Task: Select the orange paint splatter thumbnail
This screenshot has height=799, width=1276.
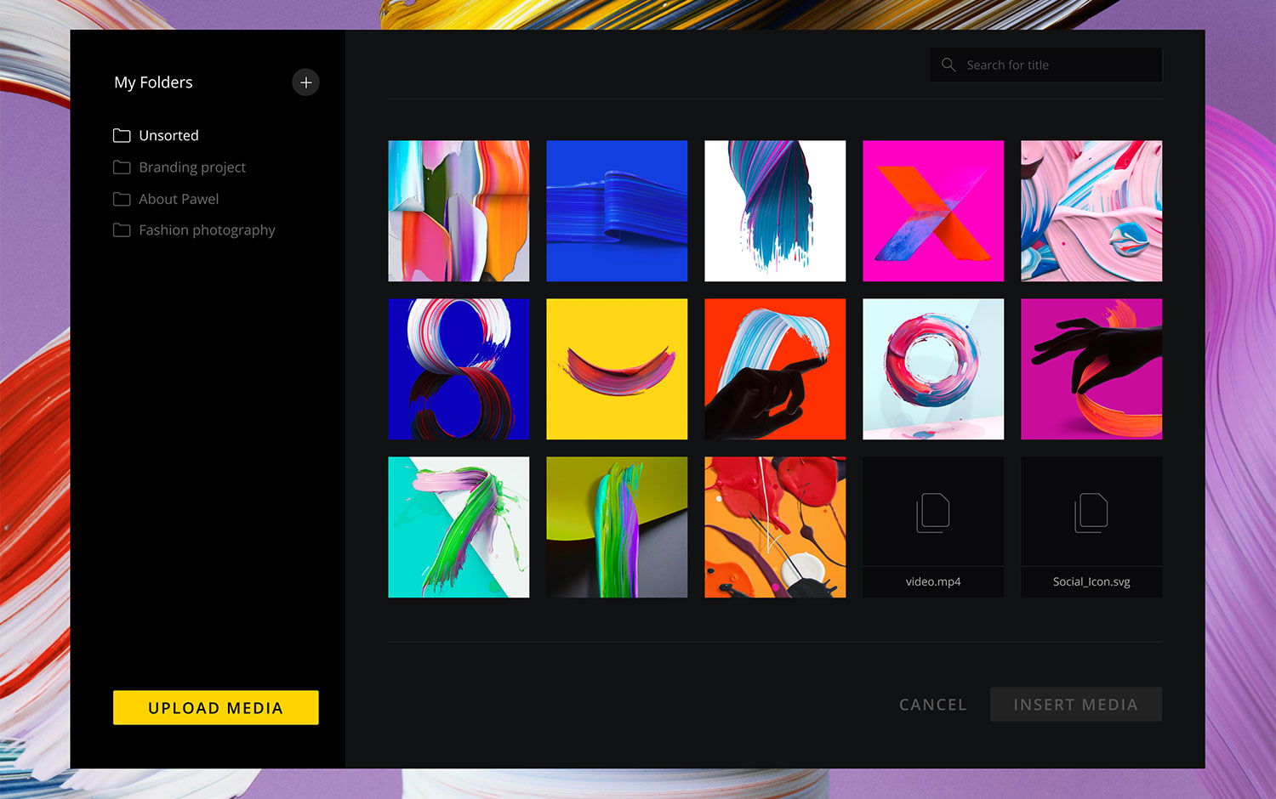Action: (774, 527)
